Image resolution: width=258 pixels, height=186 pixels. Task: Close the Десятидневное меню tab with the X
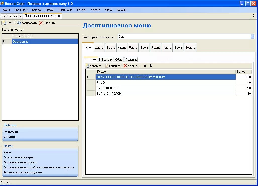[254, 16]
